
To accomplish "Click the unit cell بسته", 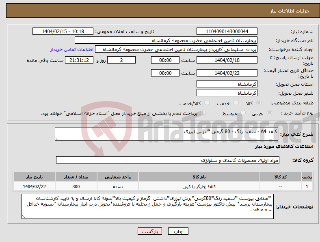I will point(118,187).
